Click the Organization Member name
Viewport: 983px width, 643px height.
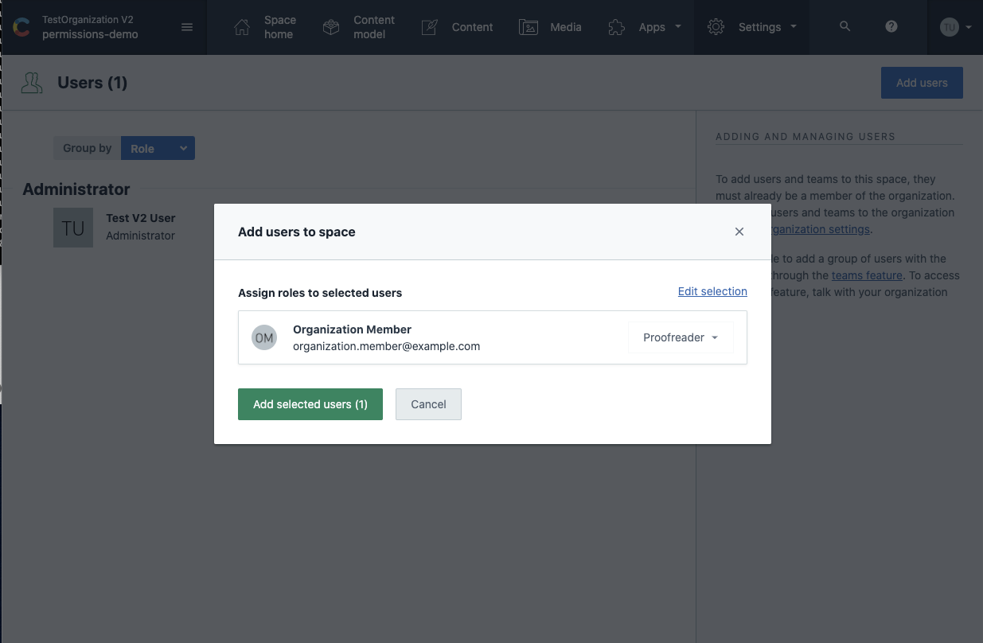click(x=352, y=329)
